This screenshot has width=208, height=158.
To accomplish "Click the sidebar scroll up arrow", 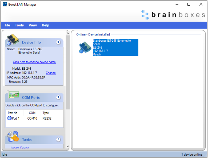I will (68, 33).
